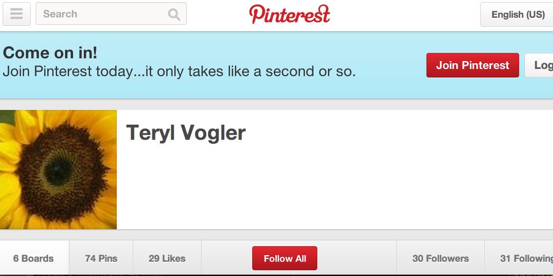Click the Log in button
The width and height of the screenshot is (553, 276).
click(539, 65)
